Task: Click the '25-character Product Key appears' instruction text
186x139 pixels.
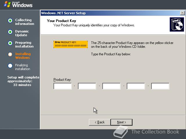Action: tap(132, 45)
